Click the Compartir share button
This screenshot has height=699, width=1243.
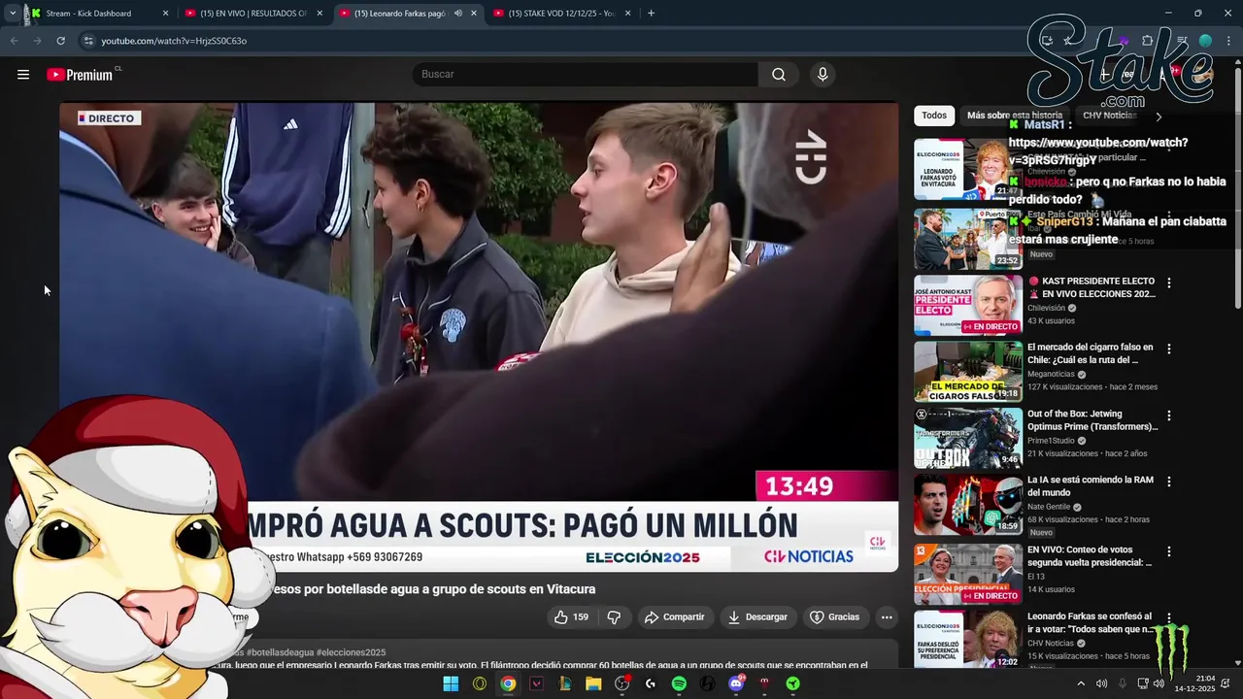[674, 617]
